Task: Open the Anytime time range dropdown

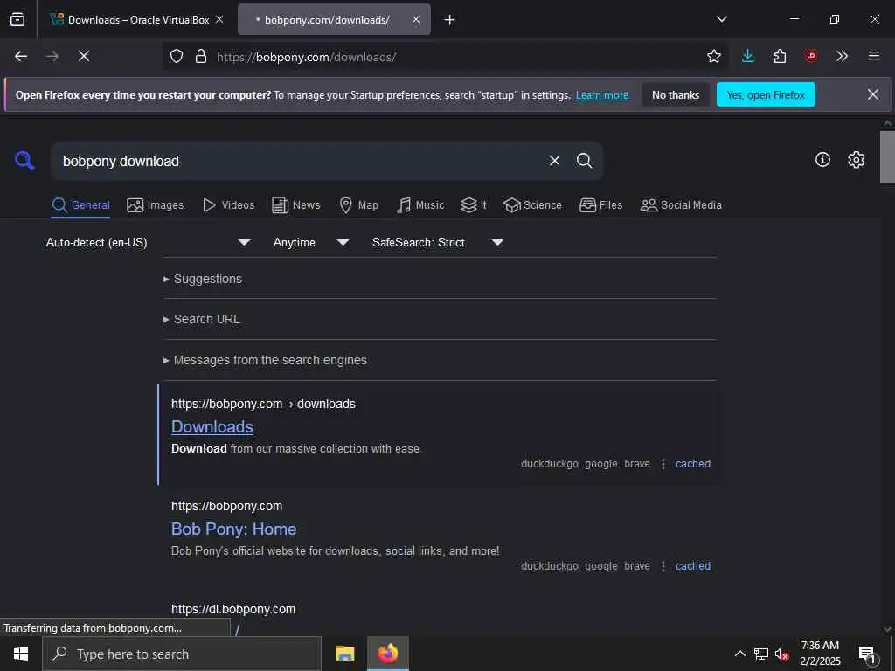Action: click(311, 243)
